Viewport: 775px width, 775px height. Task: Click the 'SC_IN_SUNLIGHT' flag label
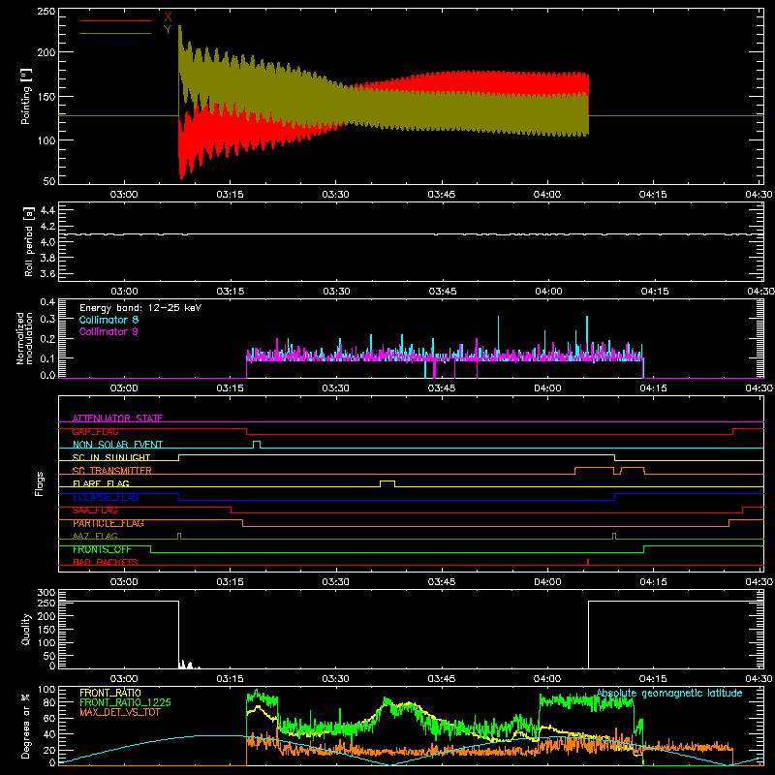[111, 457]
